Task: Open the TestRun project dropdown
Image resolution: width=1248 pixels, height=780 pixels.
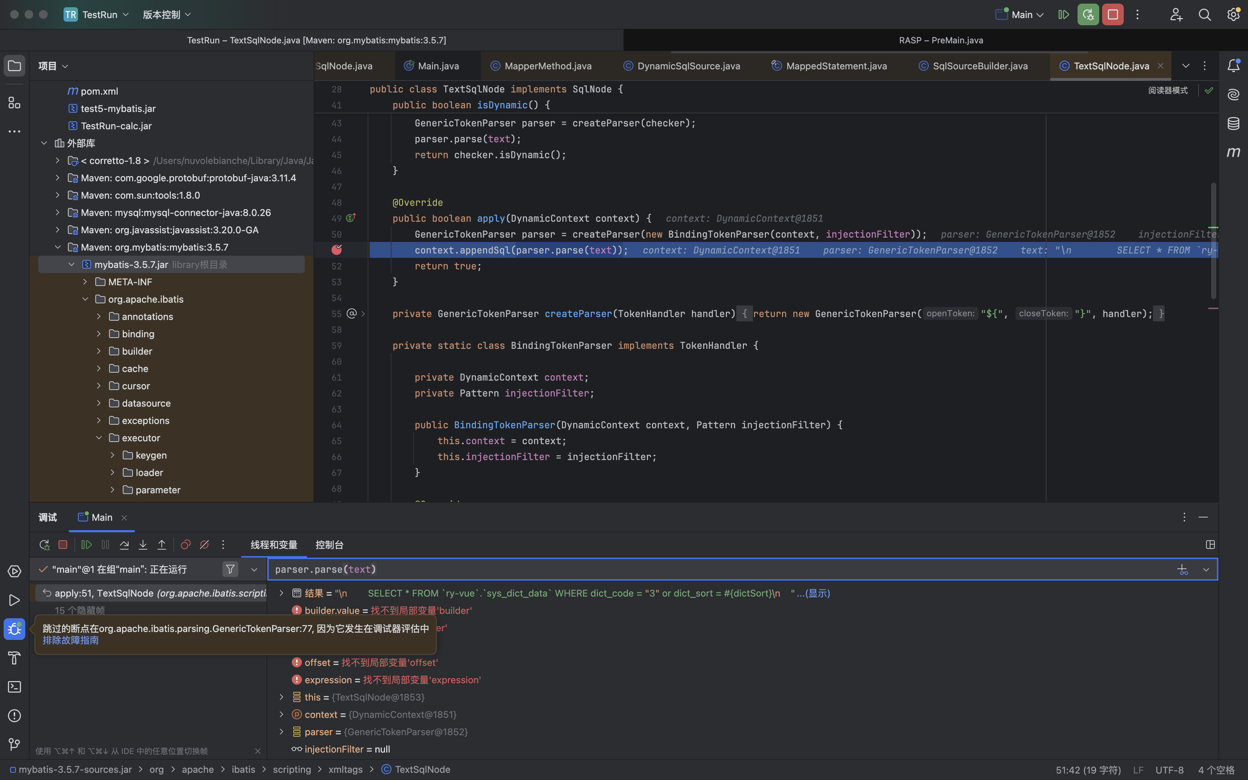Action: tap(96, 14)
